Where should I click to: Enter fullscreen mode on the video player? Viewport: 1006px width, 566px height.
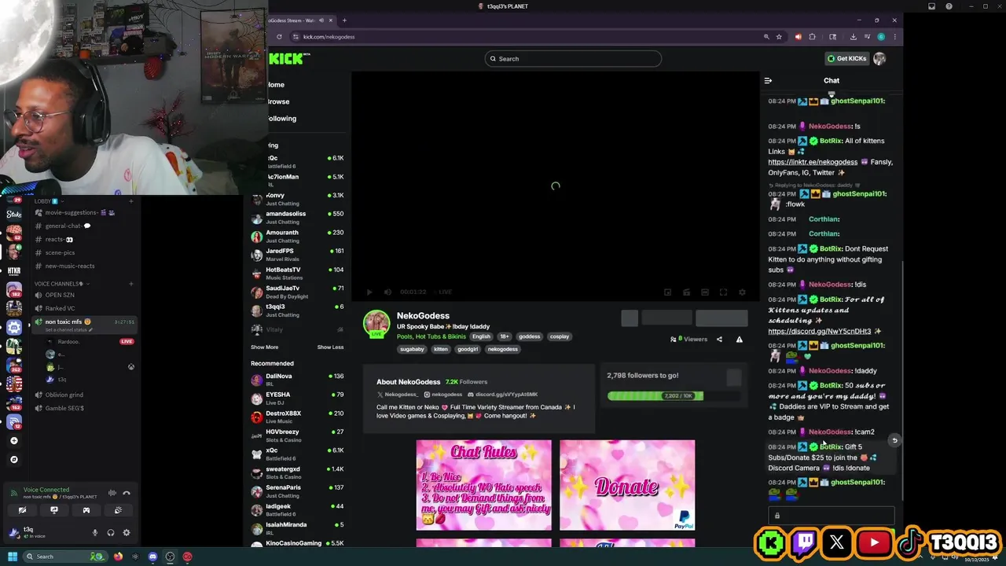(x=723, y=292)
